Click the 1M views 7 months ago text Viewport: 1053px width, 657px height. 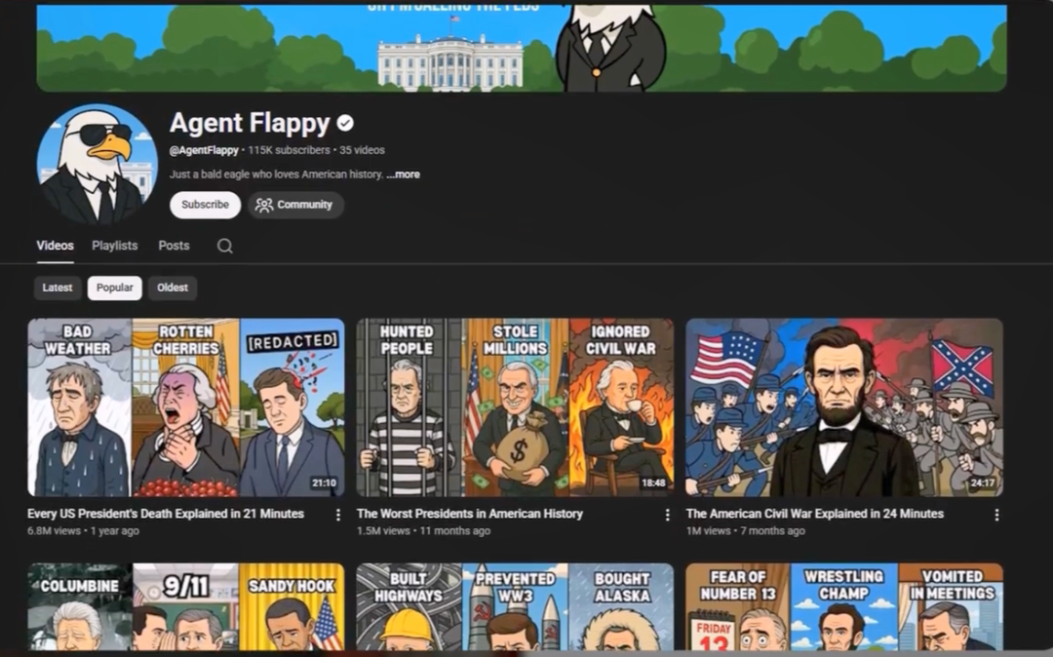(746, 531)
